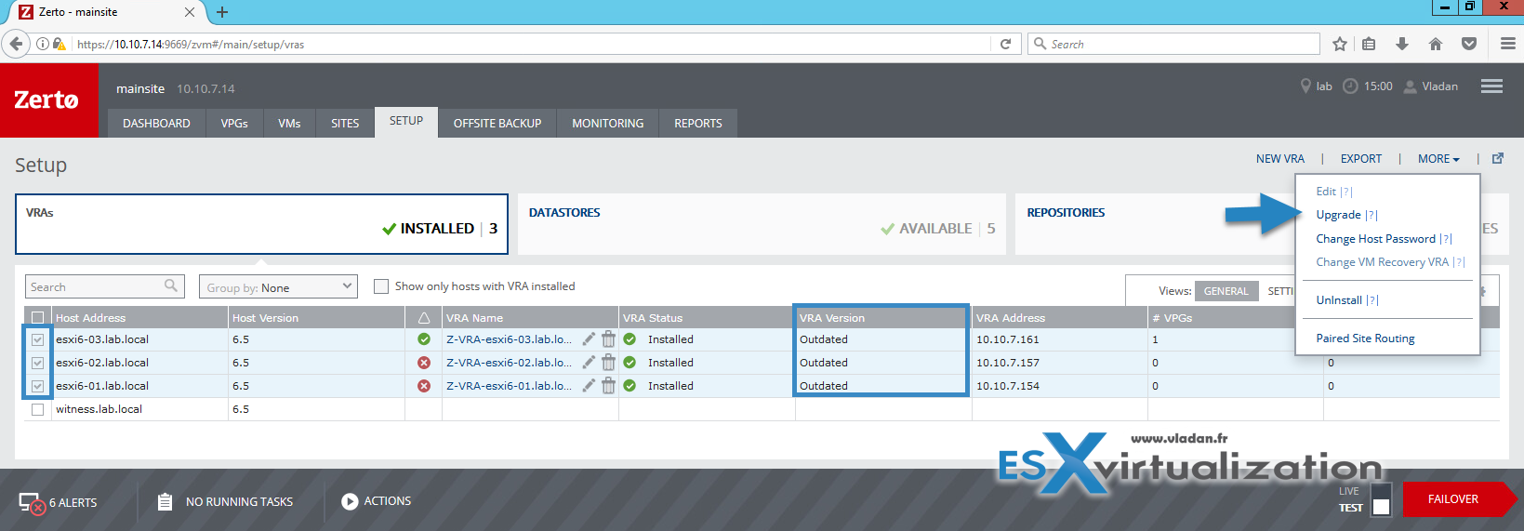The width and height of the screenshot is (1524, 531).
Task: Click the red FAILOVER button
Action: pyautogui.click(x=1458, y=499)
